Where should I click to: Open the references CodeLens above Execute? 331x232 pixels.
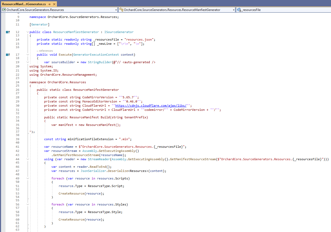[x=45, y=51]
